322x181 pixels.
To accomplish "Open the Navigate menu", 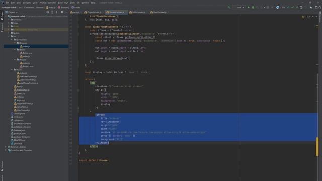I will pos(27,3).
